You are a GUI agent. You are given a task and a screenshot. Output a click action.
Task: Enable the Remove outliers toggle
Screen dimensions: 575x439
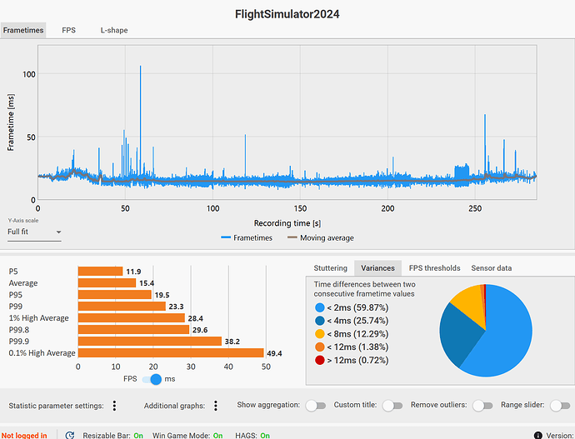click(x=482, y=406)
